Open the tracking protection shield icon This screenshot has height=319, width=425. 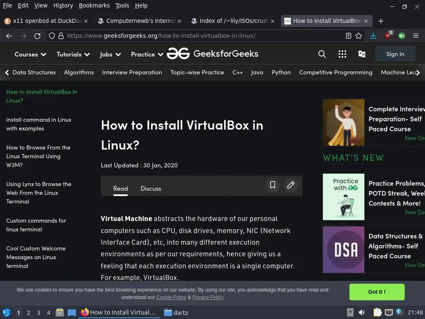click(x=52, y=36)
